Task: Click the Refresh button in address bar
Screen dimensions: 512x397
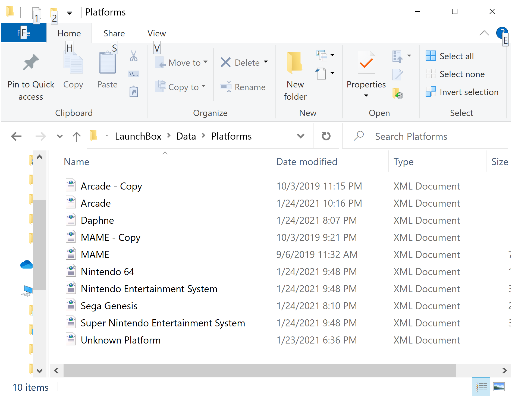Action: point(326,136)
